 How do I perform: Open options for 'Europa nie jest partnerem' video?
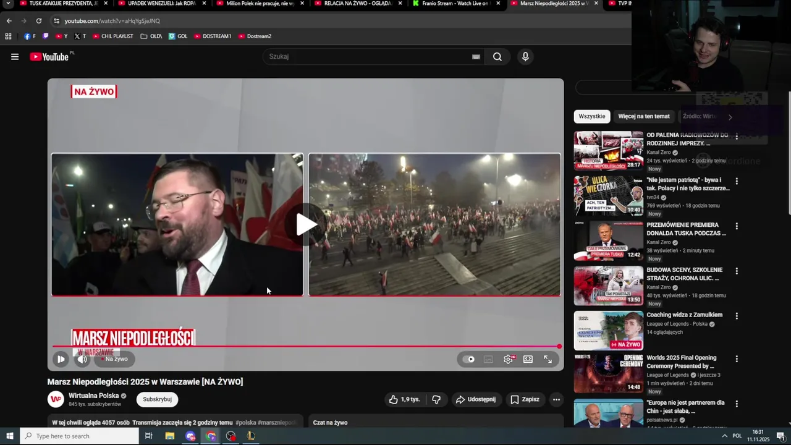click(736, 404)
